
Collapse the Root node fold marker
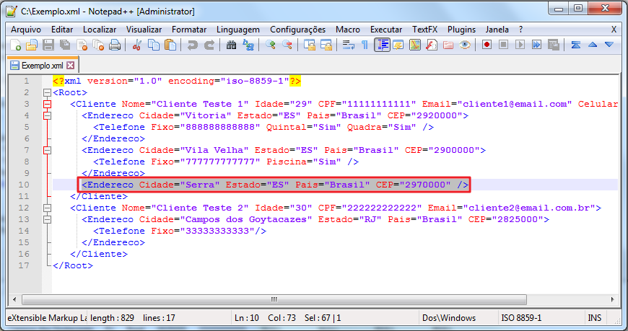coord(47,93)
